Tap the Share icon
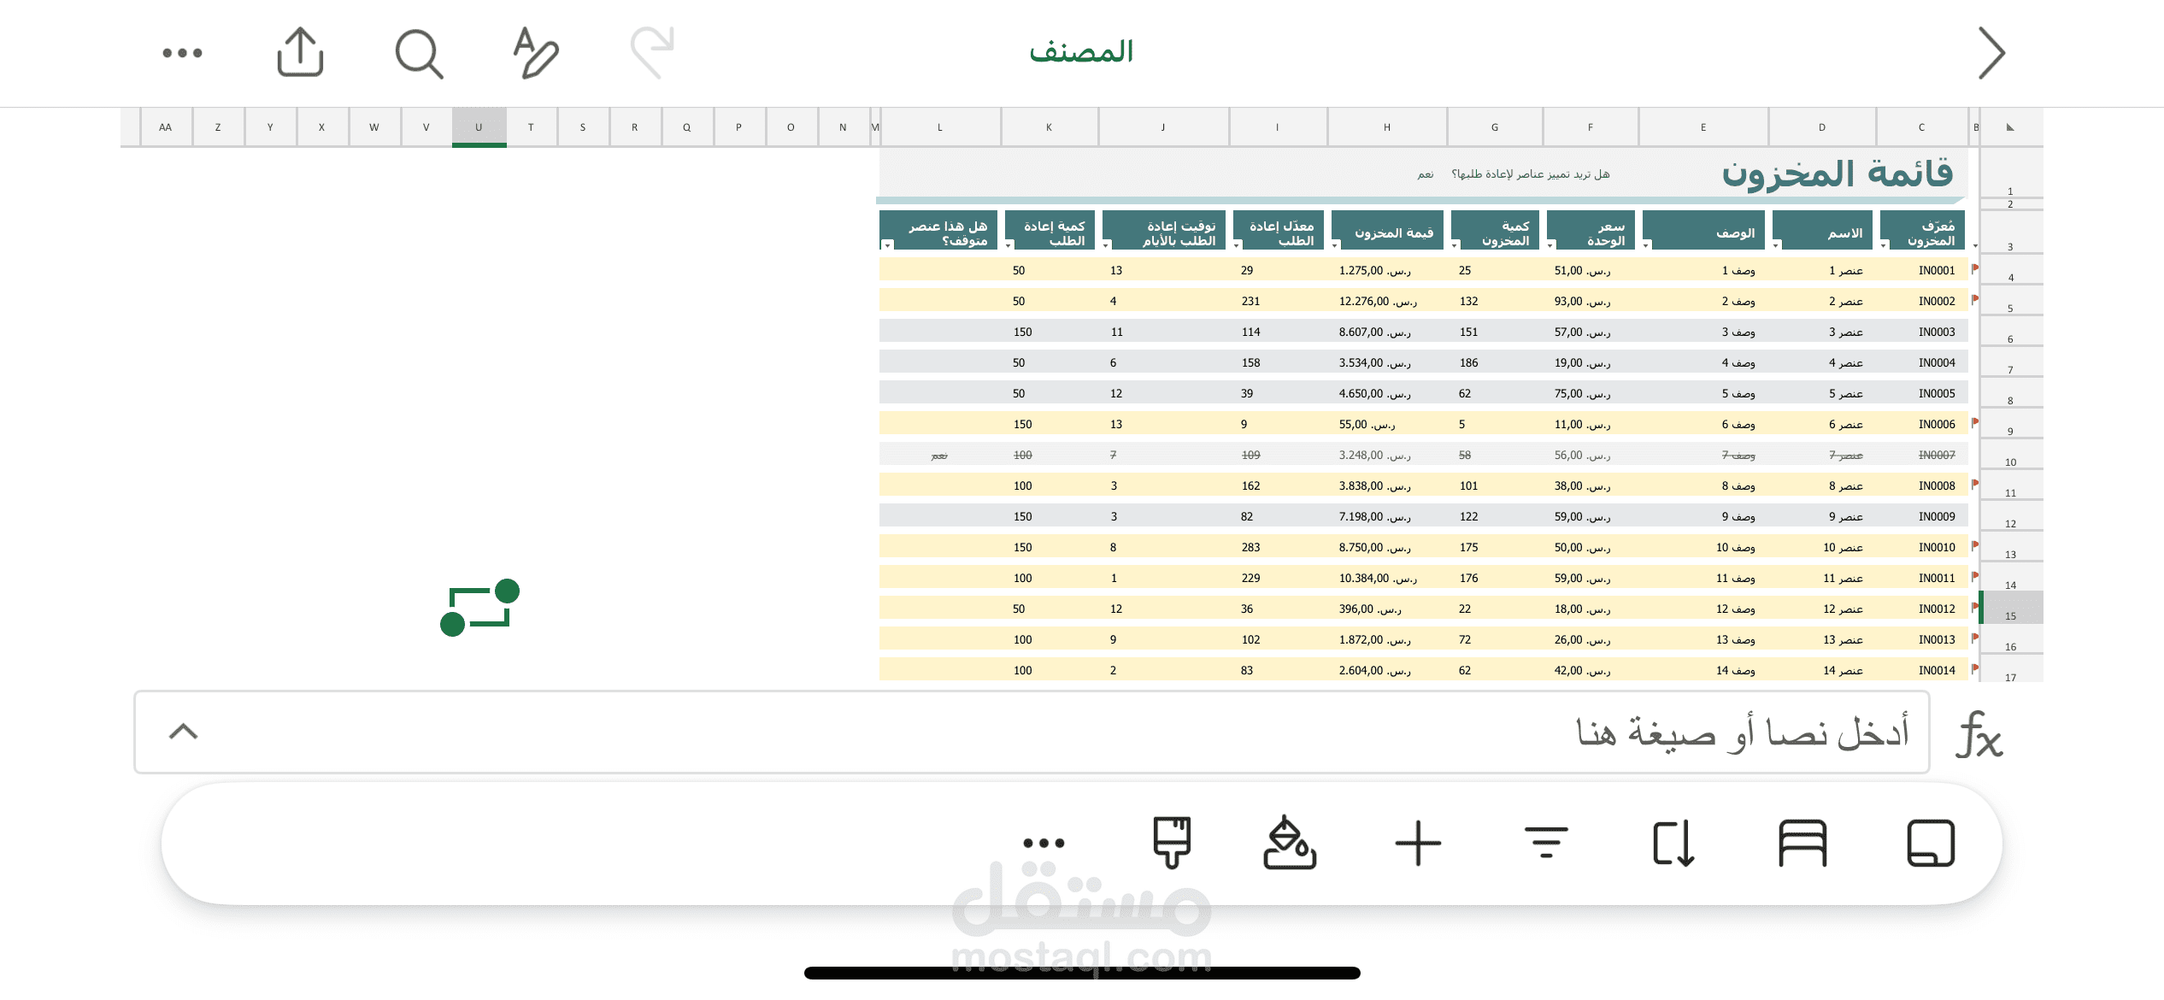Screen dimensions: 2164x1000 pyautogui.click(x=299, y=52)
